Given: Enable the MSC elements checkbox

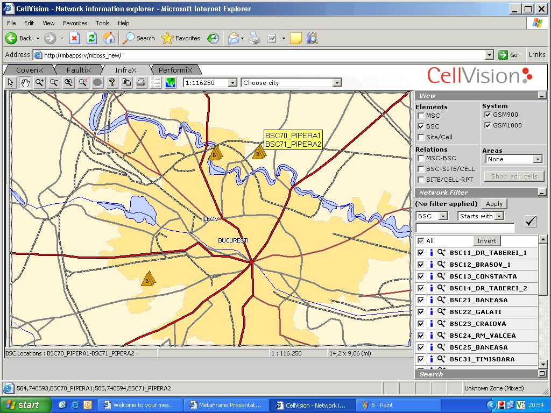Looking at the screenshot, I should click(421, 116).
